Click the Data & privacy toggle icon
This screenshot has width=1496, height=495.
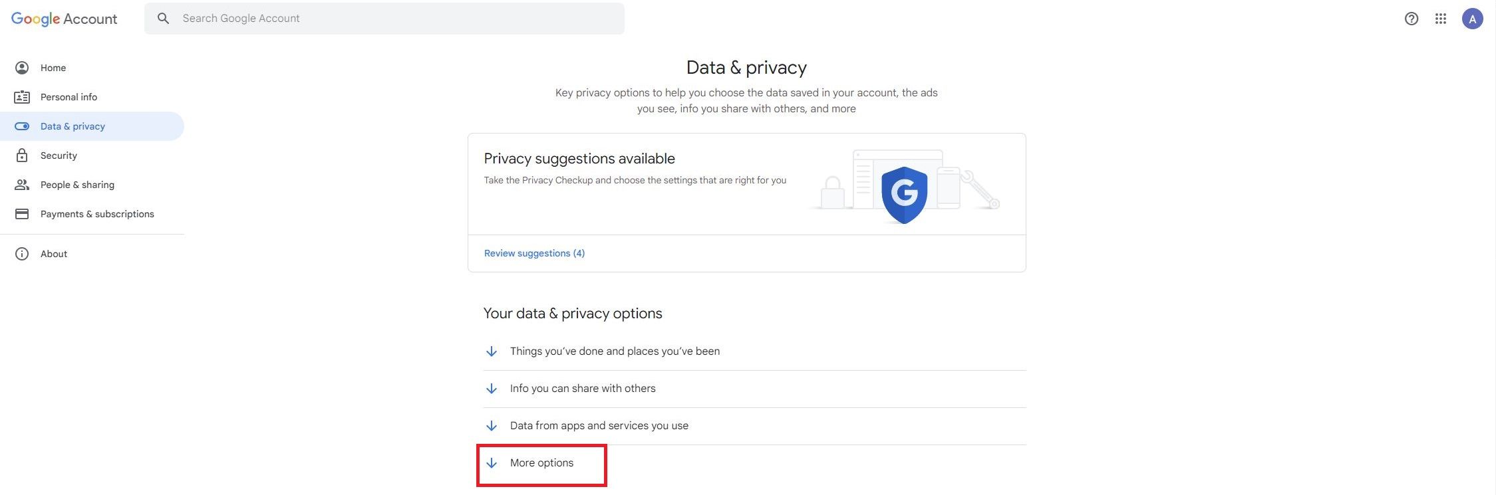tap(22, 126)
